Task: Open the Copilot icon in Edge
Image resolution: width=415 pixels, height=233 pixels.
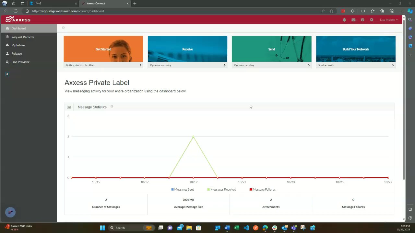Action: point(410,11)
